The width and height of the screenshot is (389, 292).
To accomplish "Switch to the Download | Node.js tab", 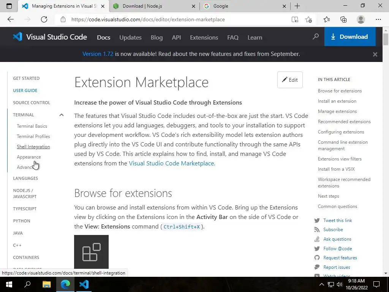I will tap(154, 6).
